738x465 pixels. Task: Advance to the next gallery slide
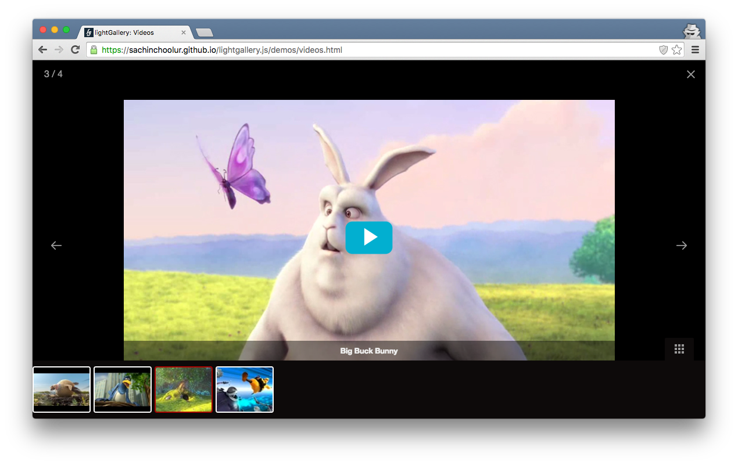coord(682,246)
